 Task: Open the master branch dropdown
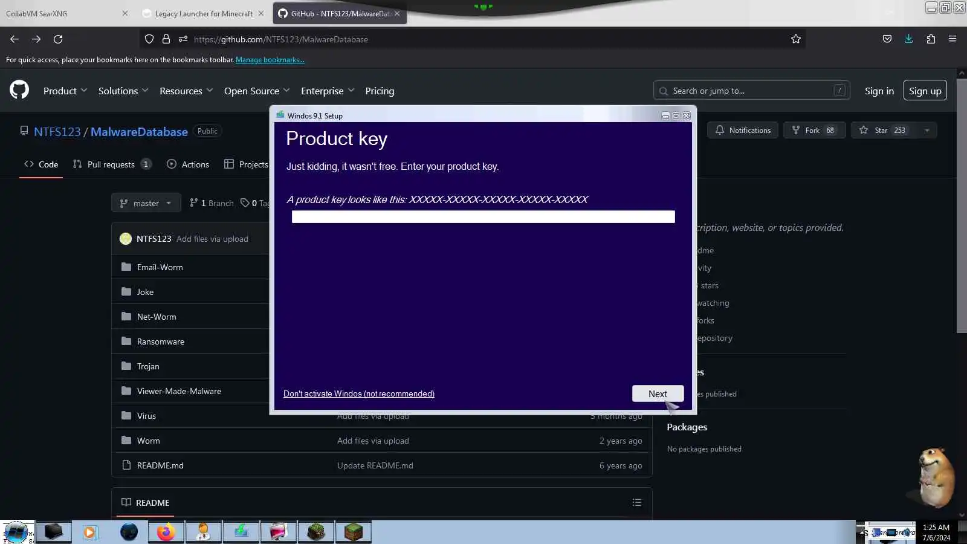pos(146,203)
